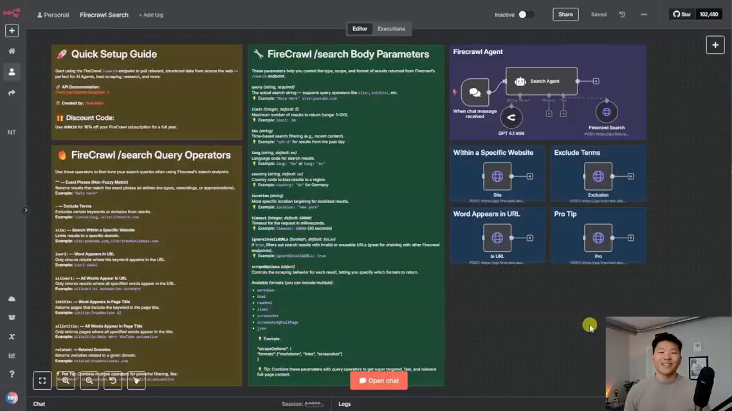Click + Add tag
The width and height of the screenshot is (732, 411).
pos(151,15)
